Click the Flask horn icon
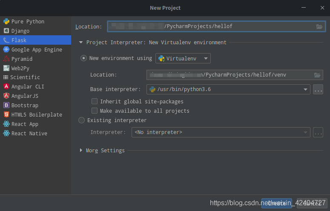The width and height of the screenshot is (330, 211). (6, 40)
